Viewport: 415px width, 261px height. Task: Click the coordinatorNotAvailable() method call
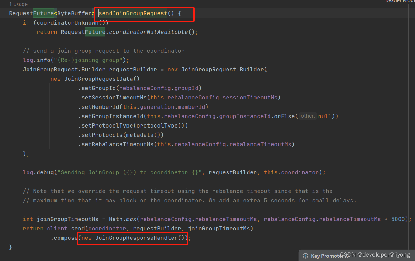tap(151, 32)
